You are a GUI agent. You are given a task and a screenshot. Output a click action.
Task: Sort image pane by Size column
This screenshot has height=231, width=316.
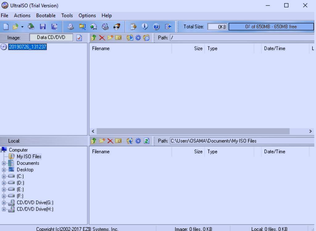point(188,48)
